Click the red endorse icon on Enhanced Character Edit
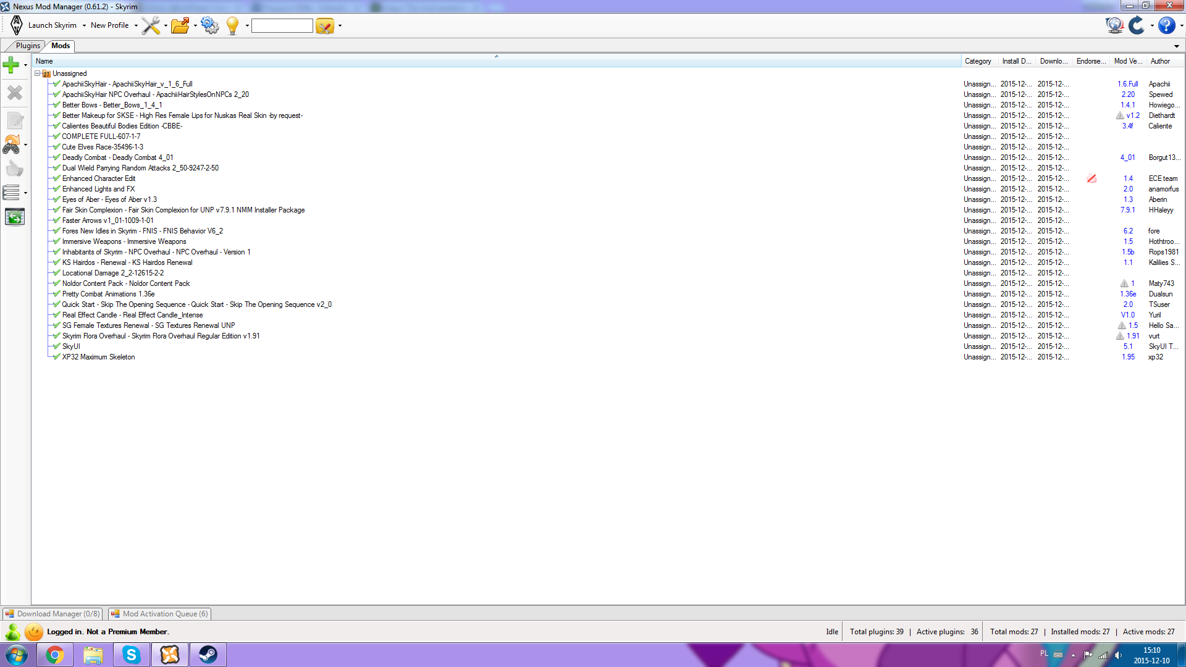This screenshot has width=1186, height=667. point(1091,178)
